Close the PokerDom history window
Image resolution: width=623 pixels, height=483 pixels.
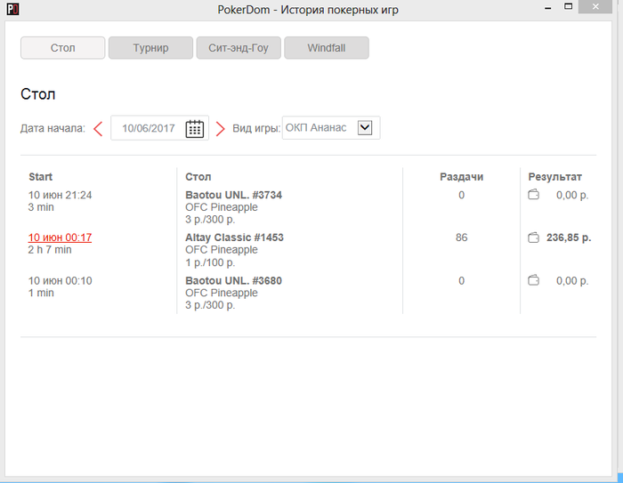[x=595, y=7]
